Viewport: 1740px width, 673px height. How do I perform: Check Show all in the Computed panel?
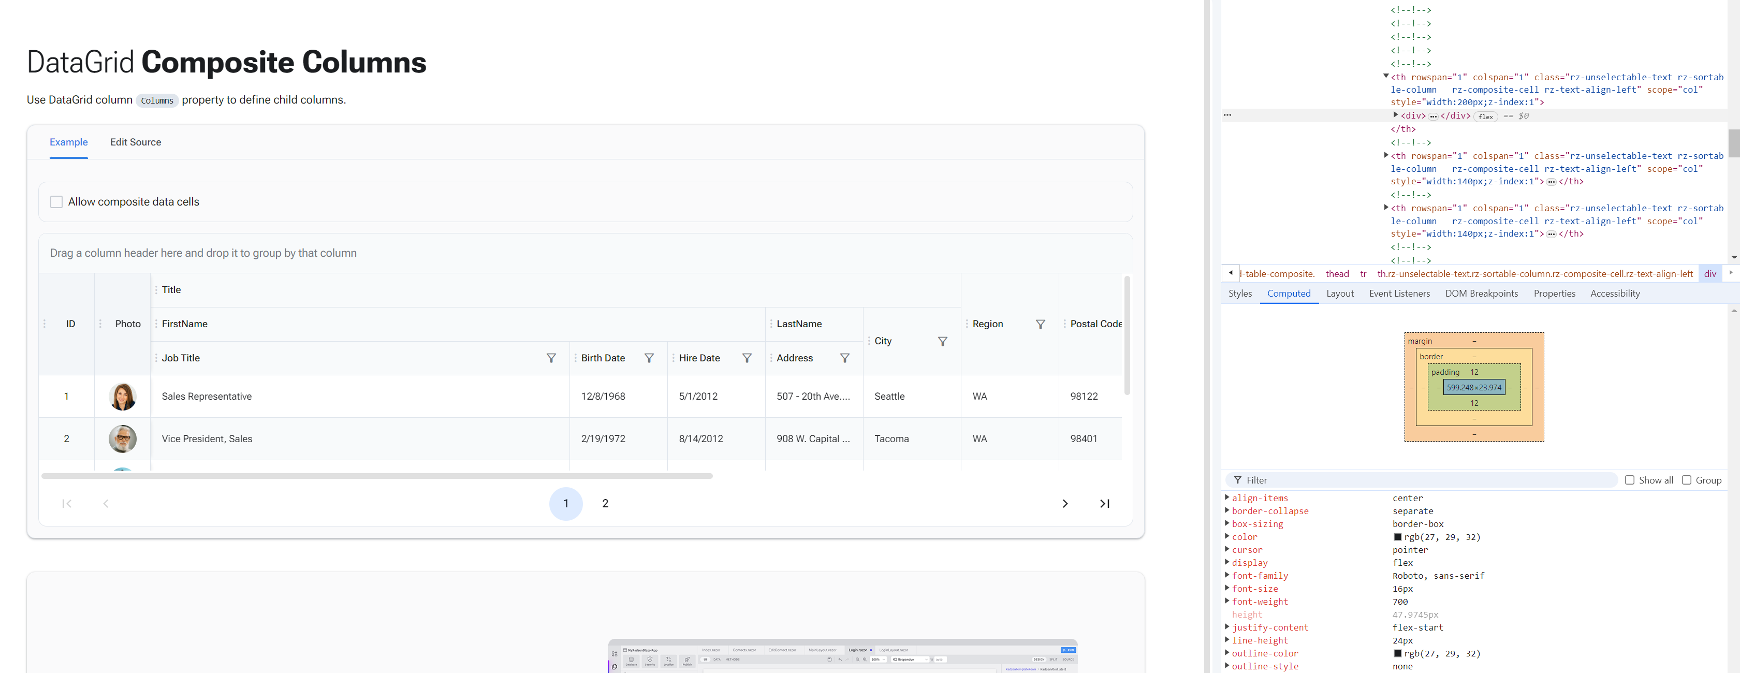1630,480
